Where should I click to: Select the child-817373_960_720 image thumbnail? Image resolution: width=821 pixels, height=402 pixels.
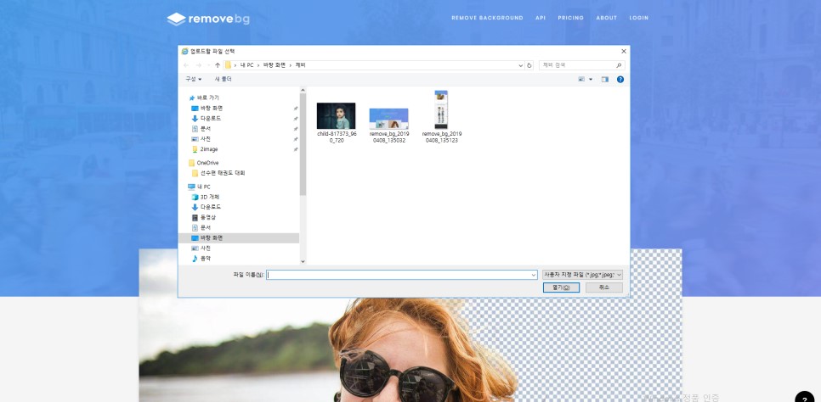click(337, 115)
